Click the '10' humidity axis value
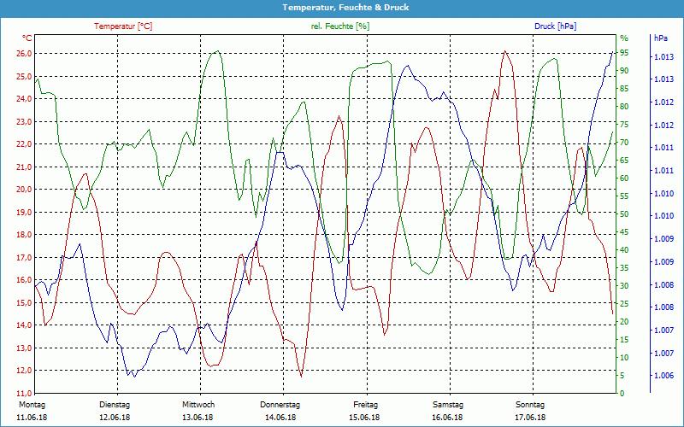Viewport: 684px width, 427px height. (x=624, y=357)
